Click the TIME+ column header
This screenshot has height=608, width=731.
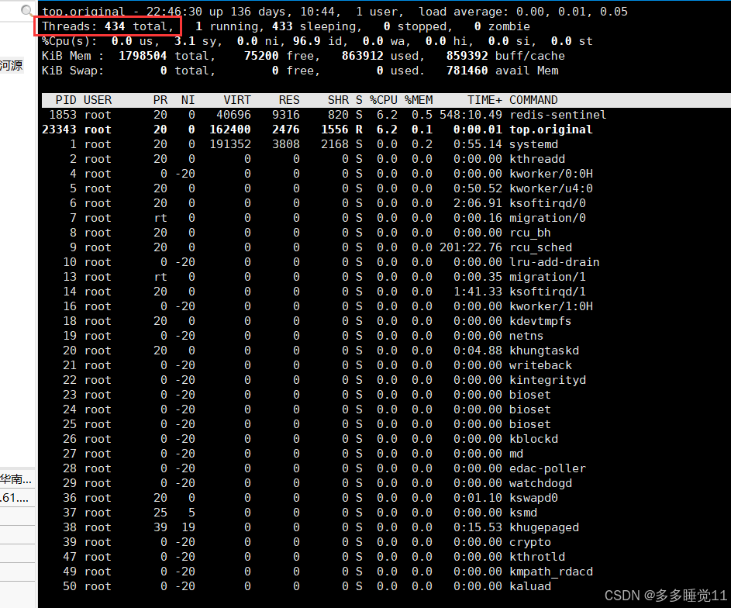484,100
